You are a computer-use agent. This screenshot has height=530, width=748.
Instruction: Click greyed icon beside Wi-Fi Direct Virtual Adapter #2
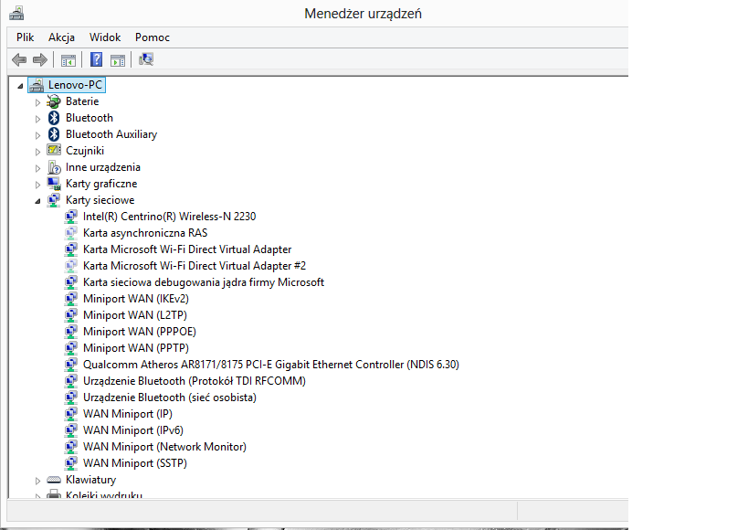pyautogui.click(x=71, y=266)
